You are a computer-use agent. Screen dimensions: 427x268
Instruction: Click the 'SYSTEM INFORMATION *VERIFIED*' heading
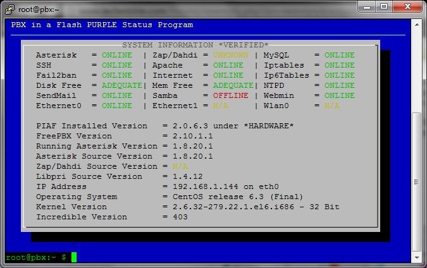point(195,45)
